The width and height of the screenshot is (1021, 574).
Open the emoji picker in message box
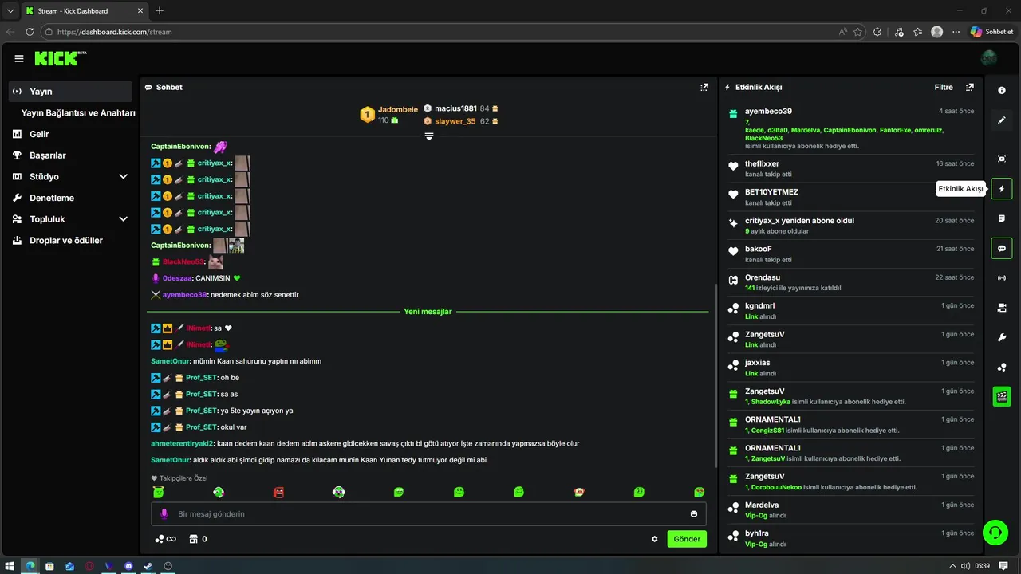click(694, 514)
